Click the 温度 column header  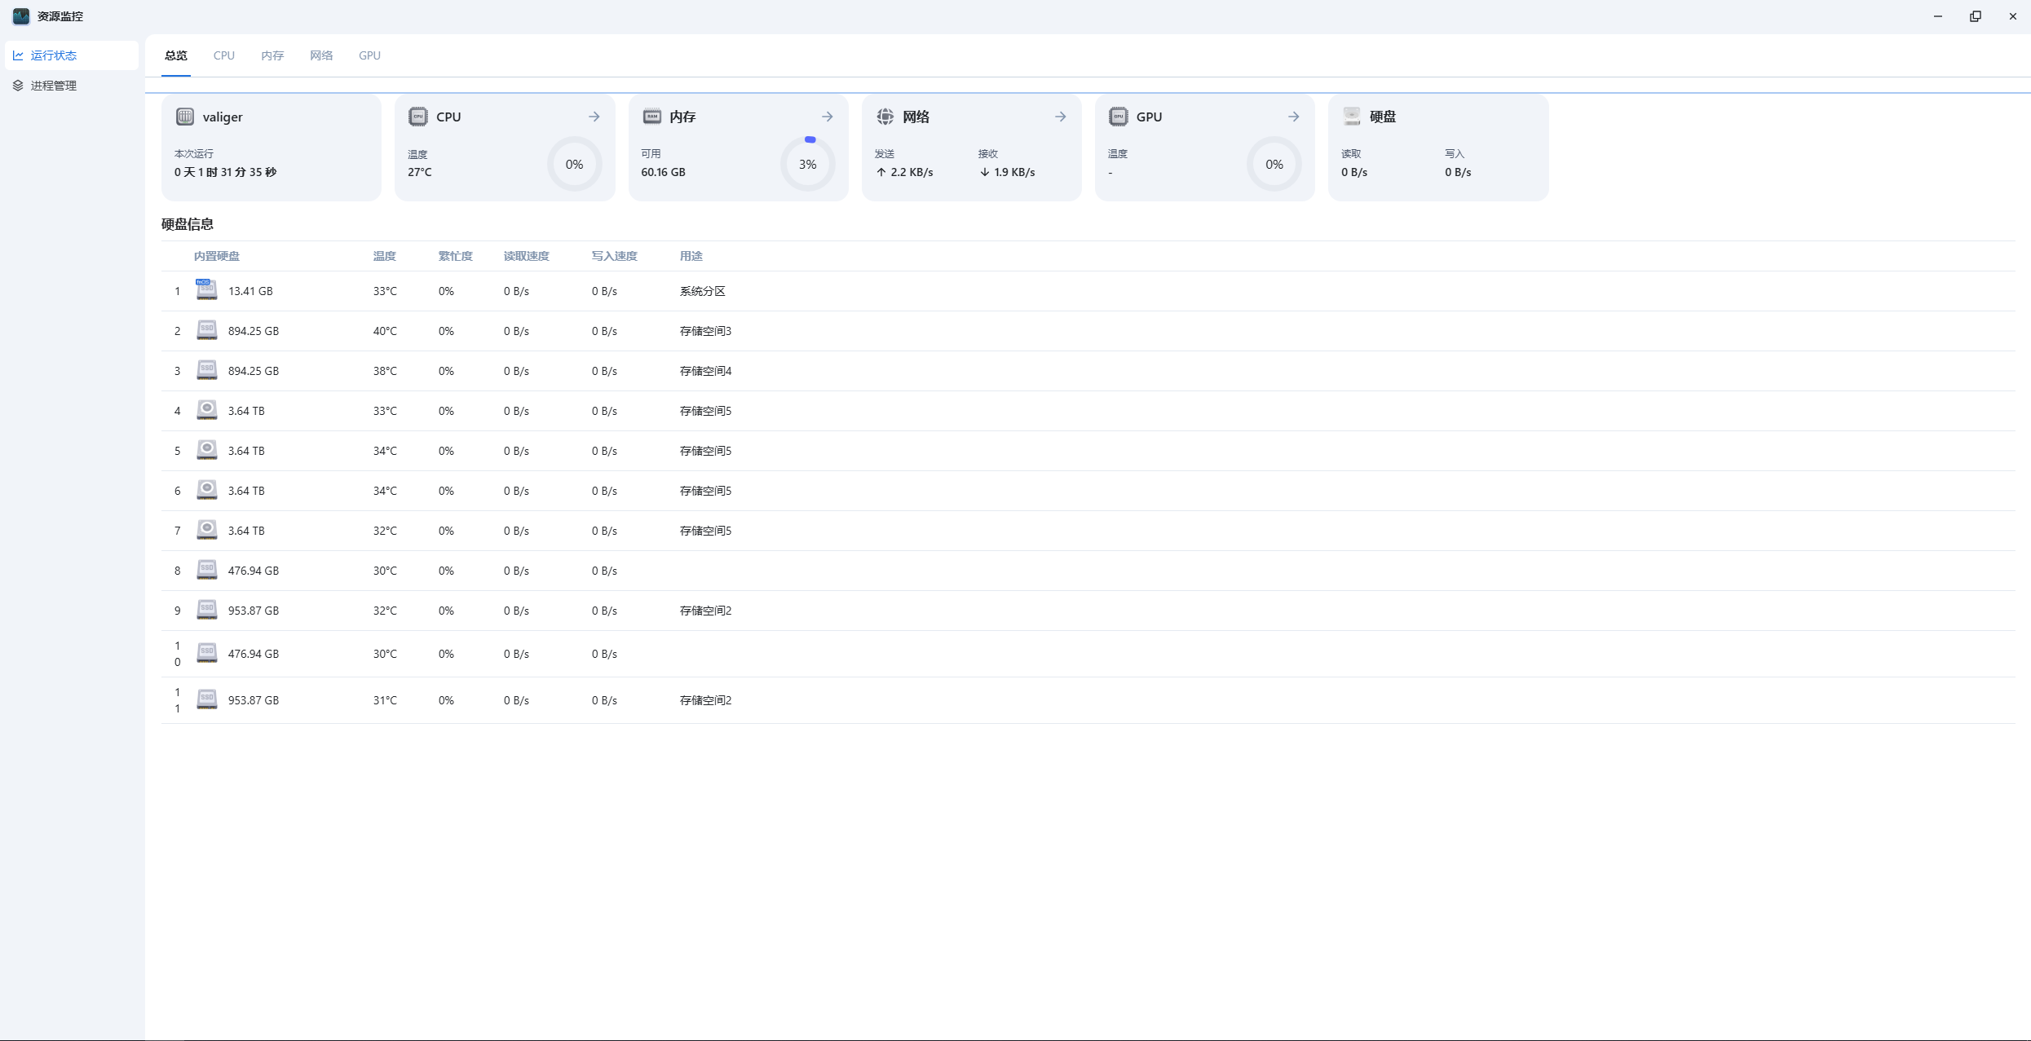pos(384,256)
